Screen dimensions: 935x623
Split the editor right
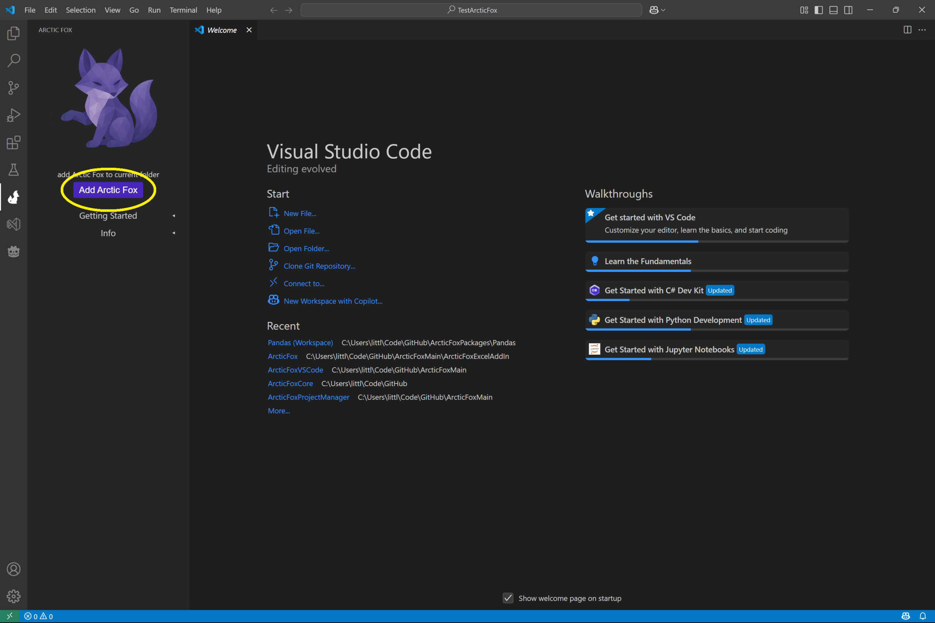coord(908,30)
